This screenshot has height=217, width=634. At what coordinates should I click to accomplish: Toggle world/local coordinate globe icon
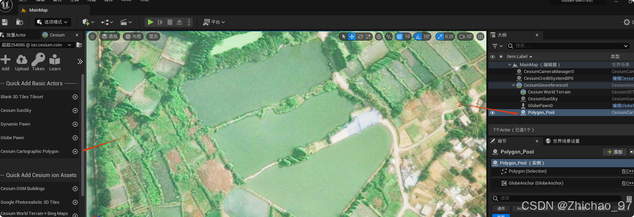(x=379, y=37)
